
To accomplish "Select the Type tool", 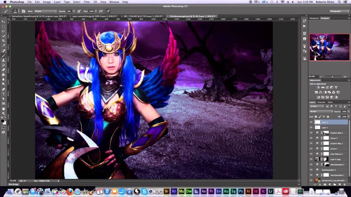I will point(3,94).
